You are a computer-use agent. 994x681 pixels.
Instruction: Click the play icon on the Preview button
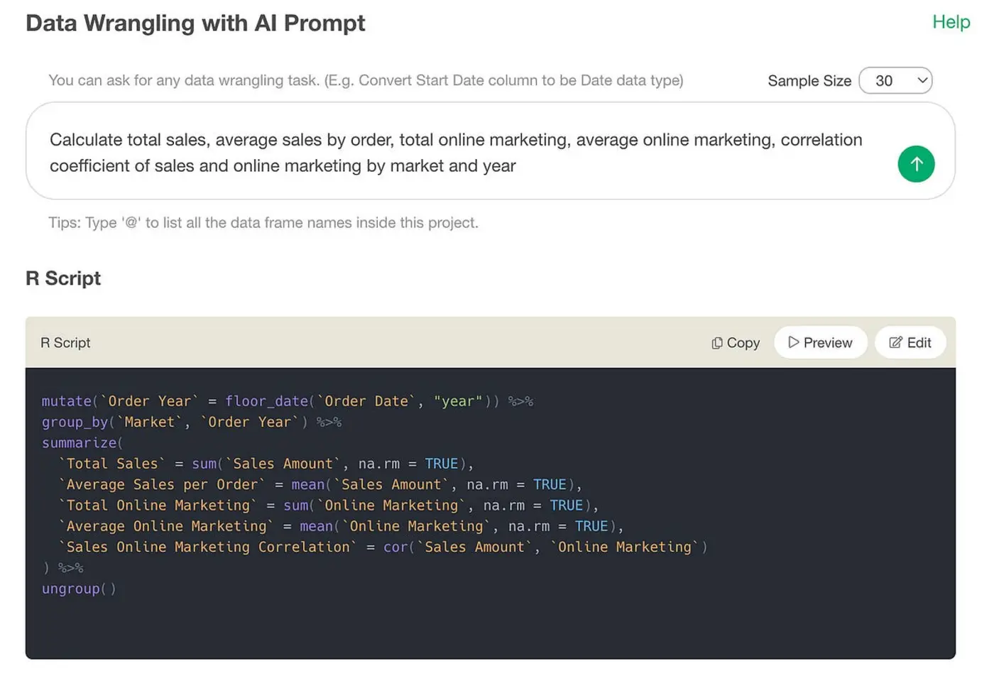coord(794,342)
